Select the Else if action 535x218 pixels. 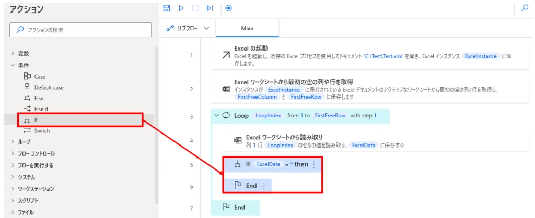pos(41,109)
